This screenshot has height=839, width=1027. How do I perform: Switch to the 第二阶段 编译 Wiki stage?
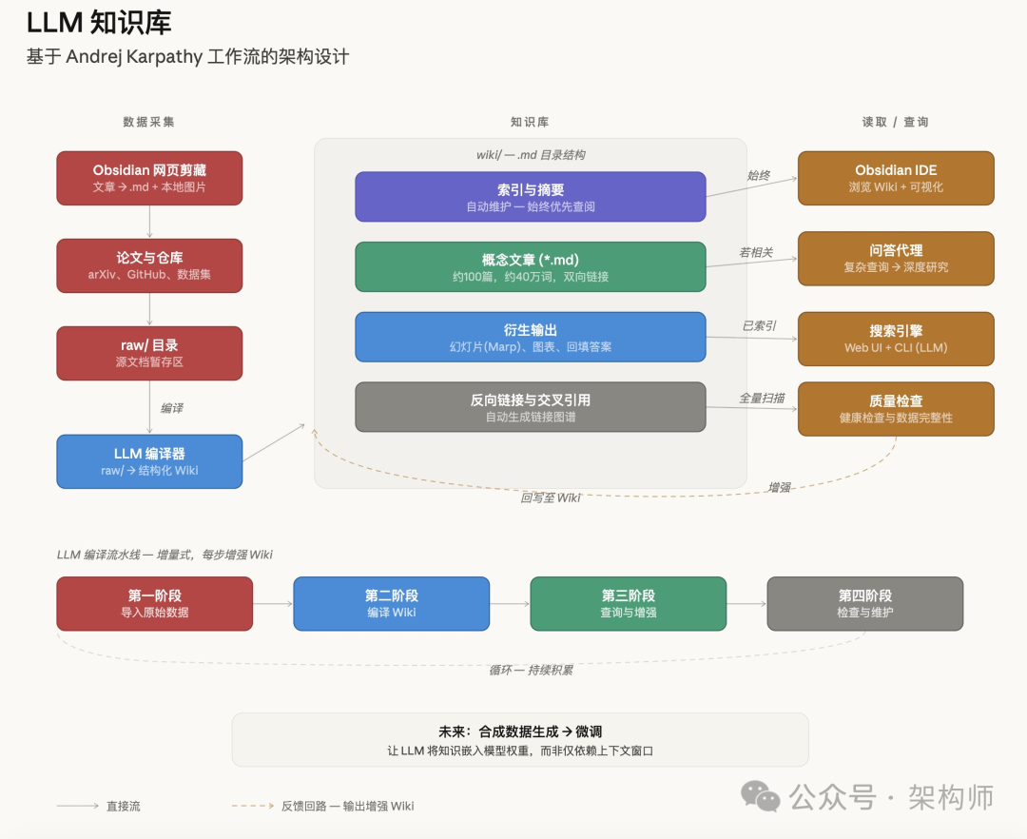(391, 603)
